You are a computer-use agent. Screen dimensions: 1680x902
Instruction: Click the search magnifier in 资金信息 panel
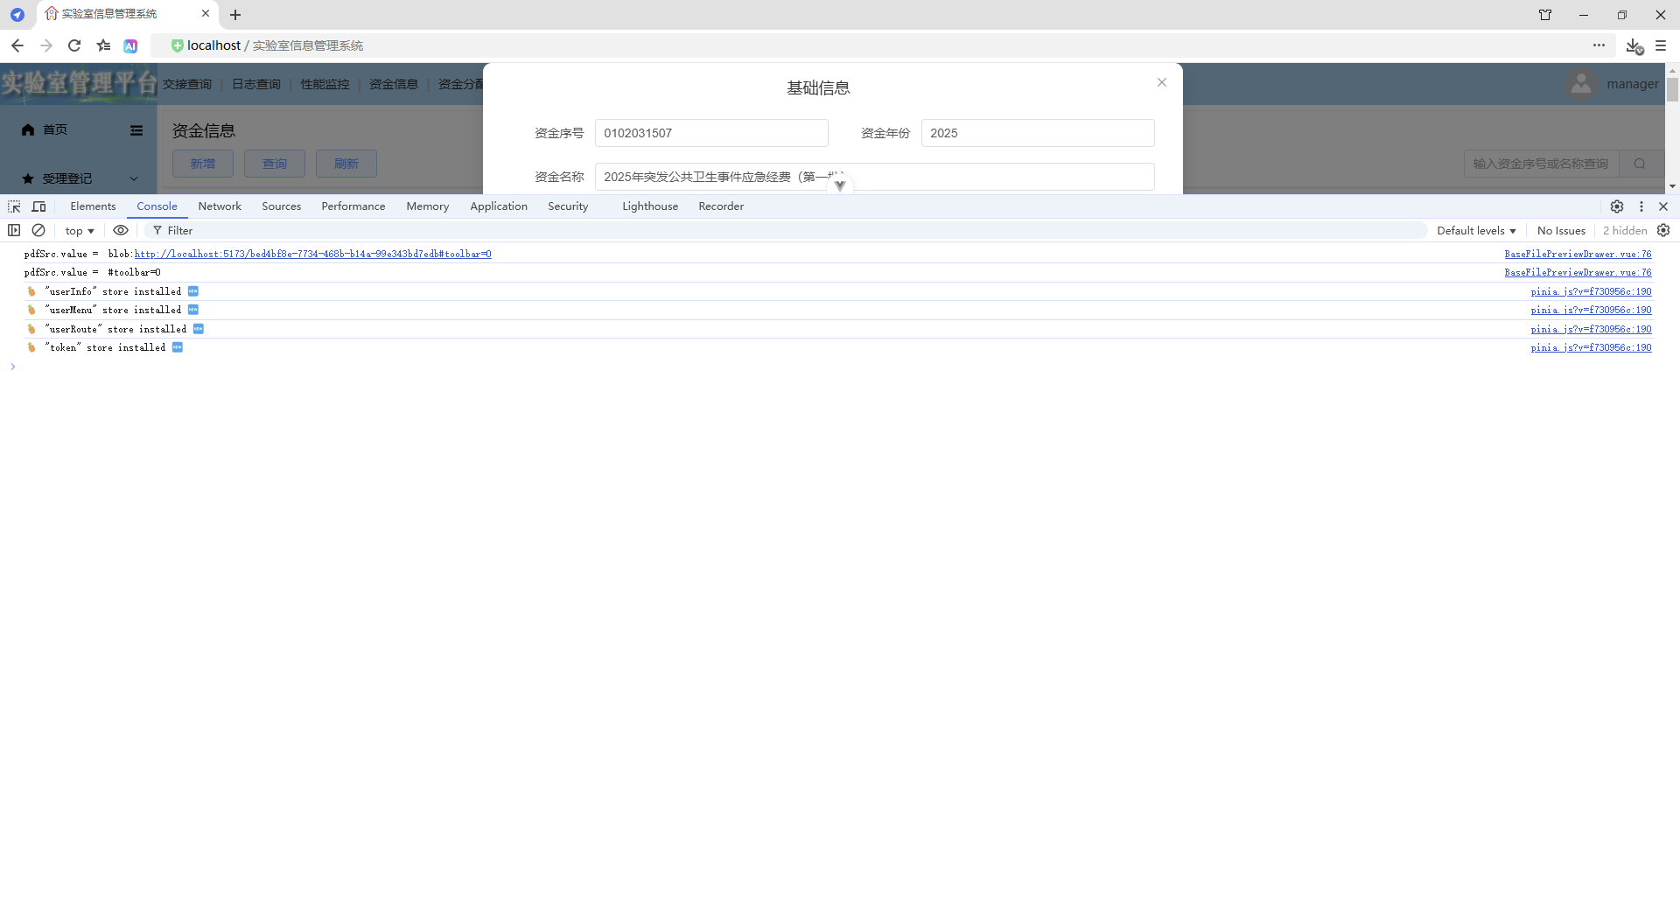1640,164
